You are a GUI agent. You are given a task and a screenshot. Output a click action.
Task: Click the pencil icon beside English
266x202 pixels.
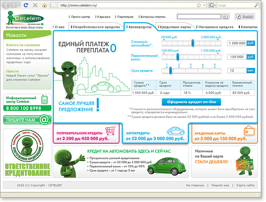239,17
